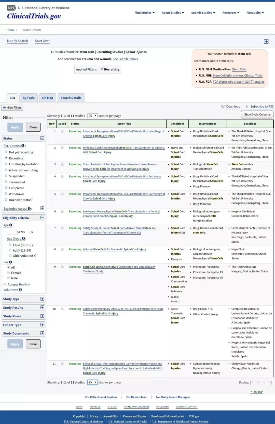Screen dimensions: 275x424
Task: Click the Age years input field
Action: coord(12,232)
